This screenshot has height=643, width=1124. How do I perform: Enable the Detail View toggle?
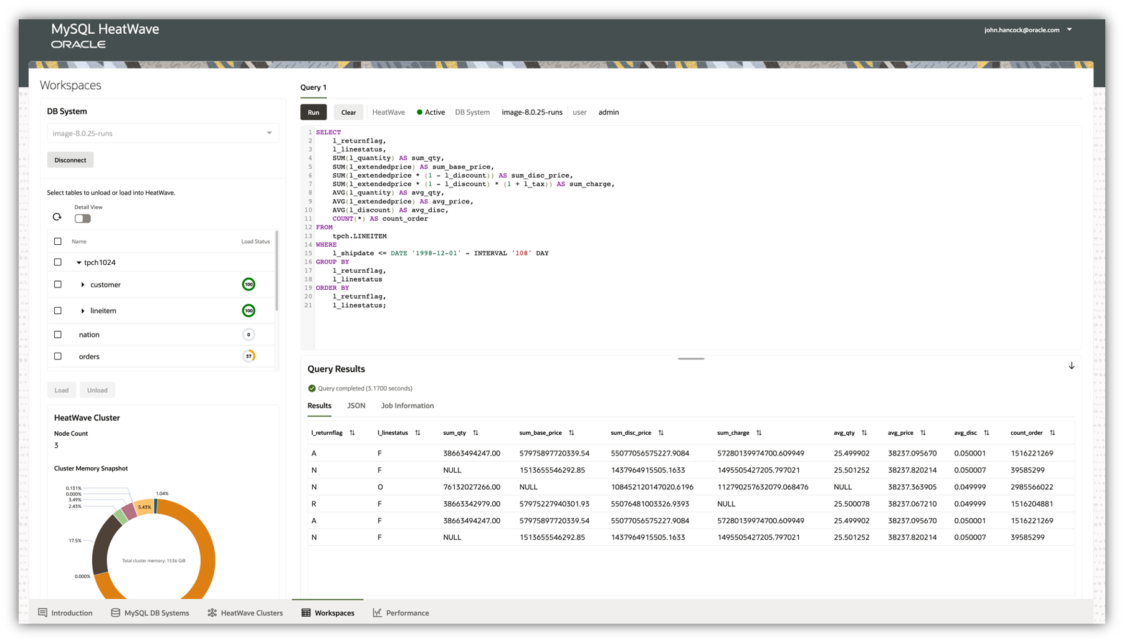(x=82, y=218)
